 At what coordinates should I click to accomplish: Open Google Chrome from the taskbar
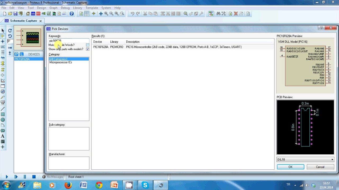point(99,185)
